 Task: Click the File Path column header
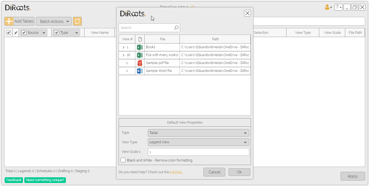click(x=355, y=33)
